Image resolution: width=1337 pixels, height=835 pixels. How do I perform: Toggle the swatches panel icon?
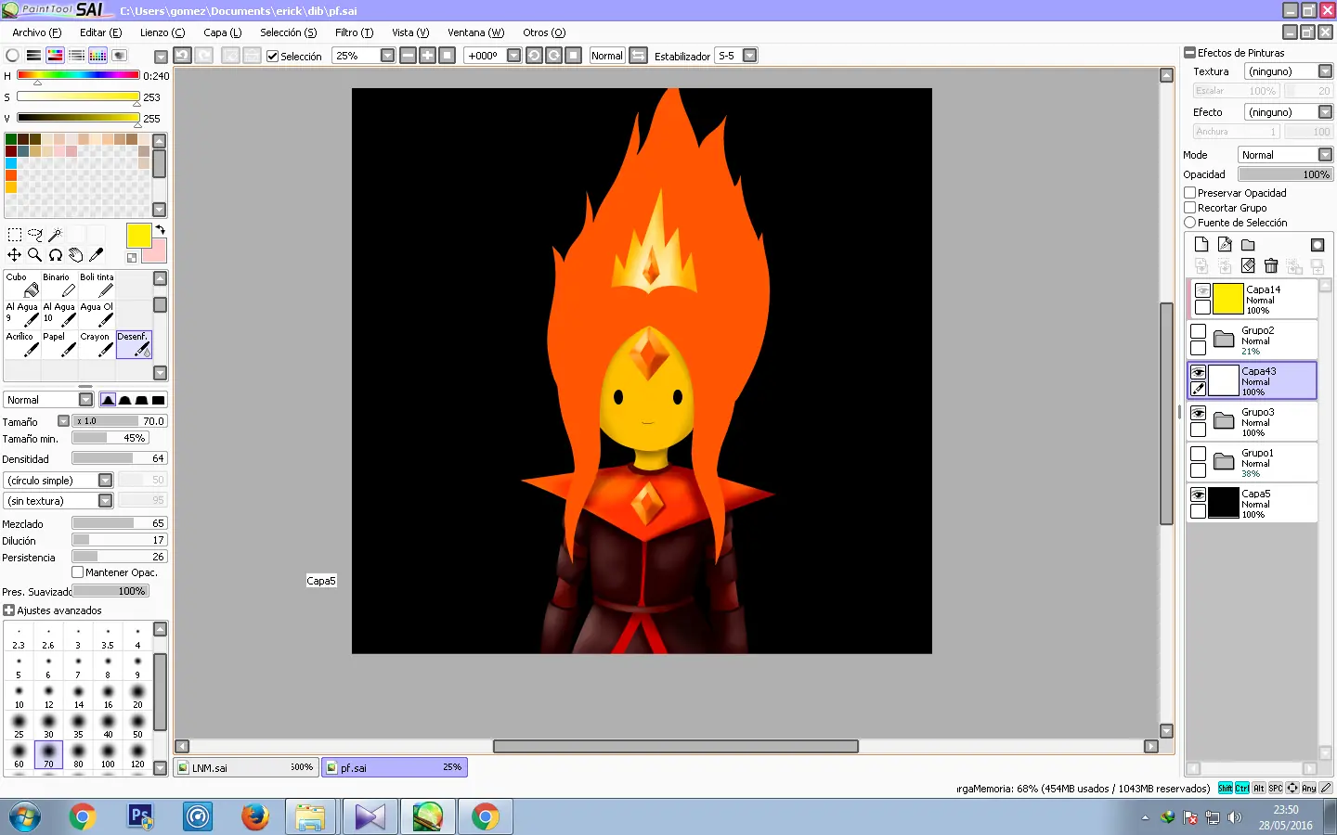point(97,56)
